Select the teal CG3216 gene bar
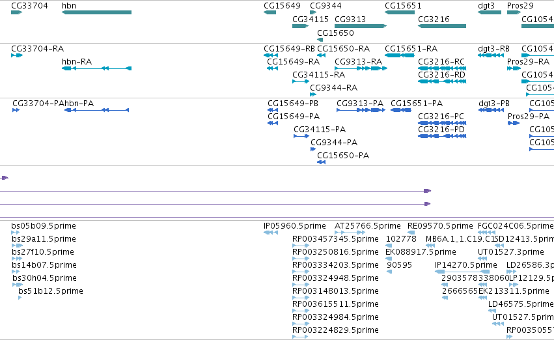 coord(442,26)
